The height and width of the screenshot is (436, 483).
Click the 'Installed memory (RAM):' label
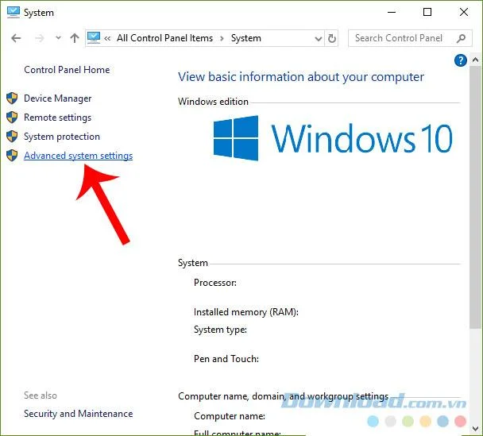pos(246,312)
